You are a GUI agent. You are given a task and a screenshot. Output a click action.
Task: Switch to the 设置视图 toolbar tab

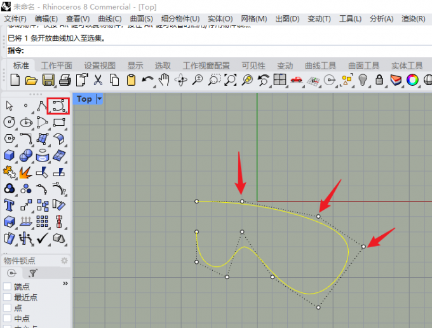(100, 65)
